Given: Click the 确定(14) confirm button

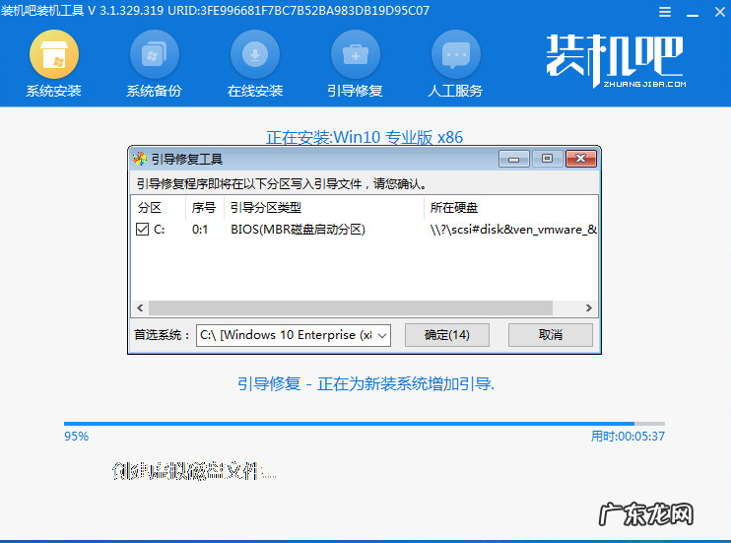Looking at the screenshot, I should click(x=447, y=335).
